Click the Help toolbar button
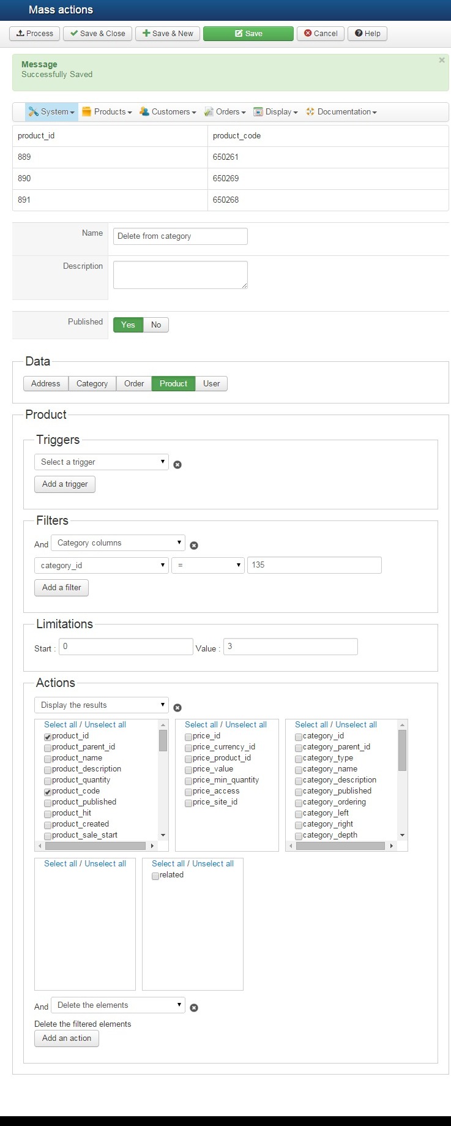Image resolution: width=451 pixels, height=1126 pixels. (368, 34)
